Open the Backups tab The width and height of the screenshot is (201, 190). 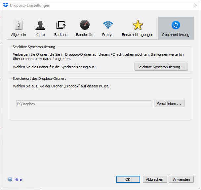(61, 28)
